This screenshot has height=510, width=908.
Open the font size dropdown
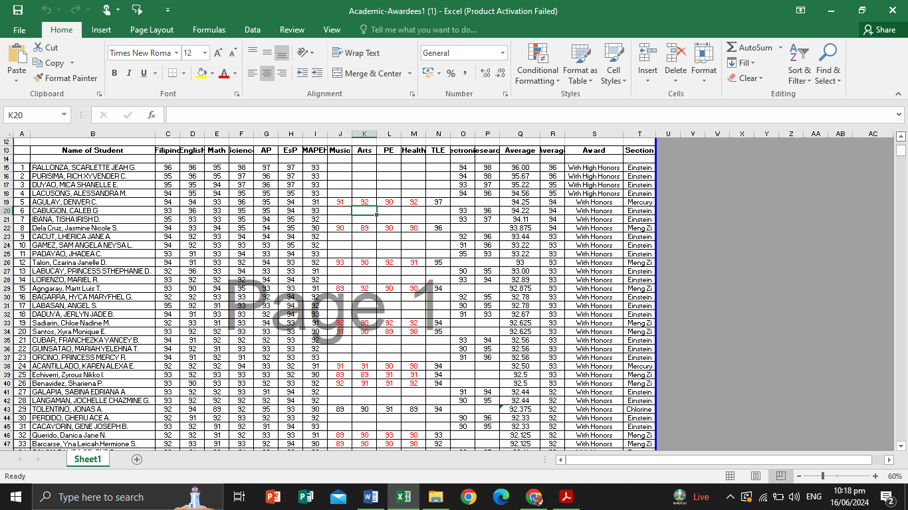coord(205,53)
